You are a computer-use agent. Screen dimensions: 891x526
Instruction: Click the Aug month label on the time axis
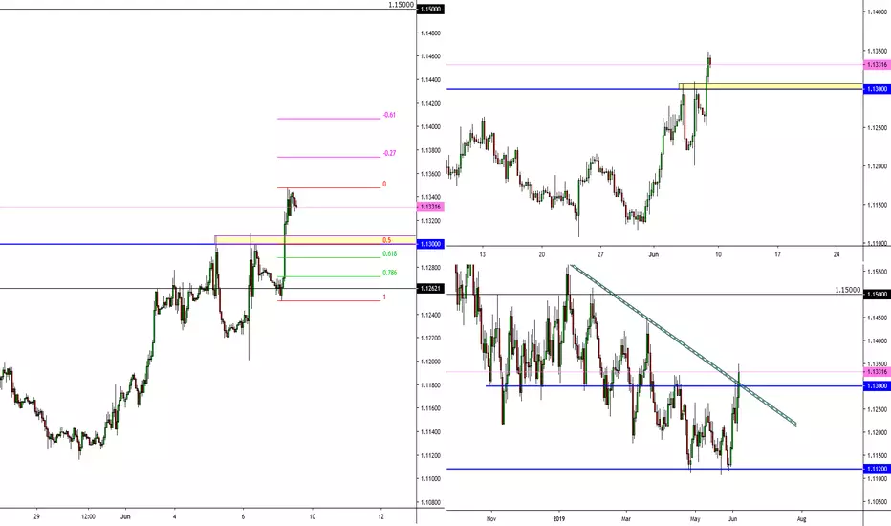click(x=802, y=519)
